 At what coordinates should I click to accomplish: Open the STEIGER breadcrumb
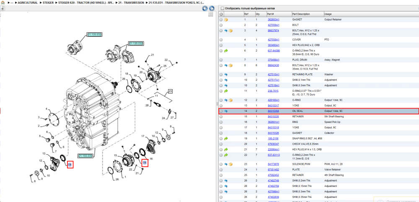pos(48,3)
